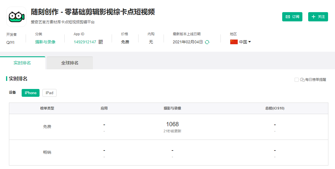Screen dimensions: 335x169
Task: Enable the 每日榜单提醒 checkbox
Action: (x=296, y=80)
